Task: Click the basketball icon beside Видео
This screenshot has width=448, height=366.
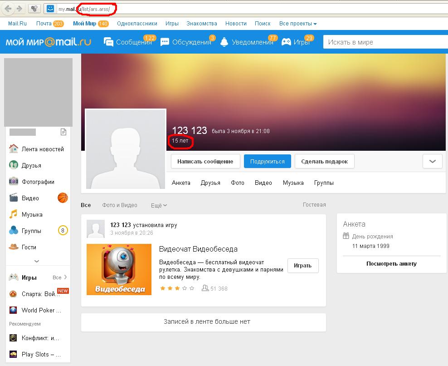Action: (x=63, y=198)
